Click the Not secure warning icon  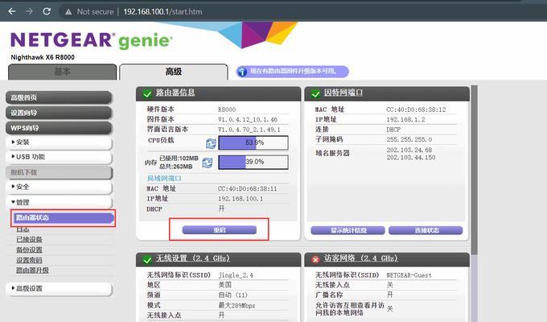(68, 12)
